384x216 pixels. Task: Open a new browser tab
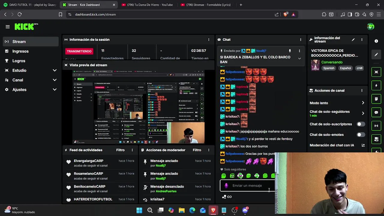pos(241,5)
